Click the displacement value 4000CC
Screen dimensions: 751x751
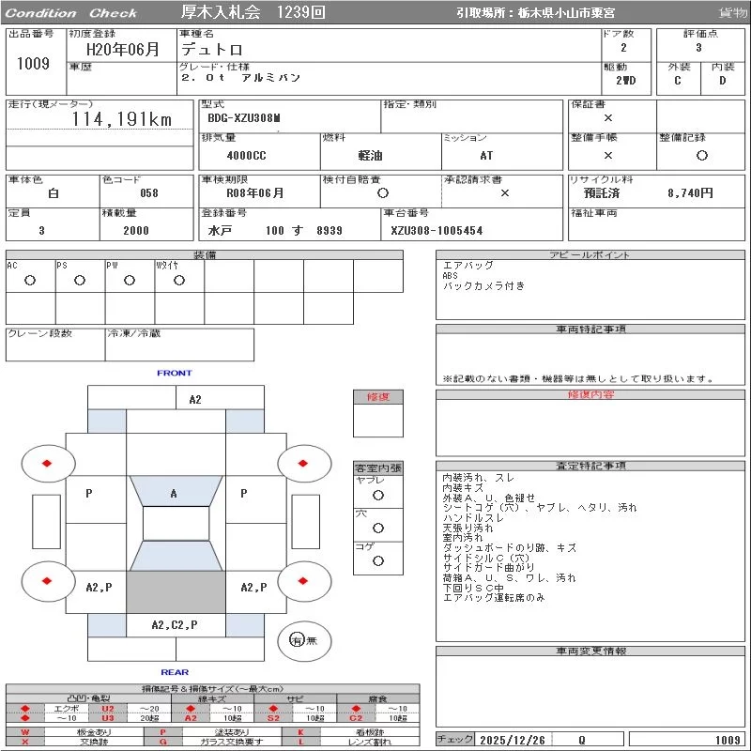[x=246, y=155]
